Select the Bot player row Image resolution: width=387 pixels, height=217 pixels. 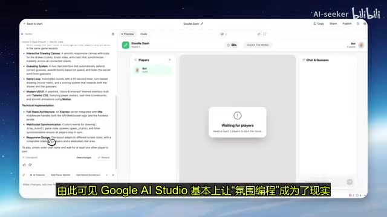coord(152,70)
